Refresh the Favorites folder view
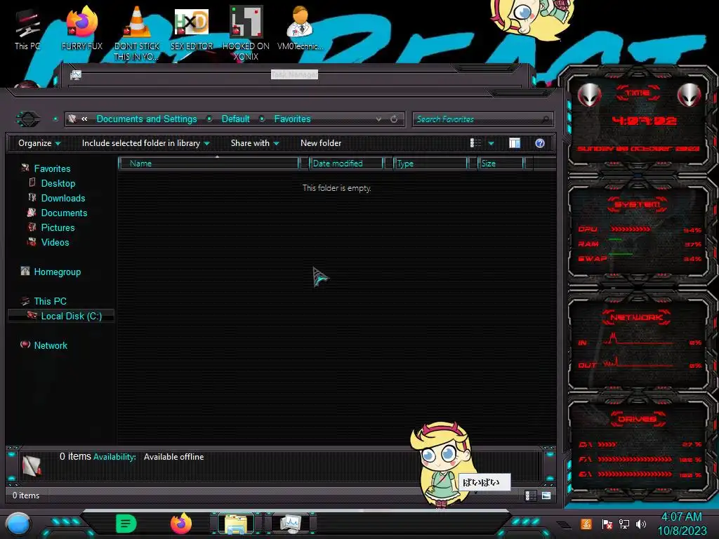The width and height of the screenshot is (719, 539). point(394,119)
